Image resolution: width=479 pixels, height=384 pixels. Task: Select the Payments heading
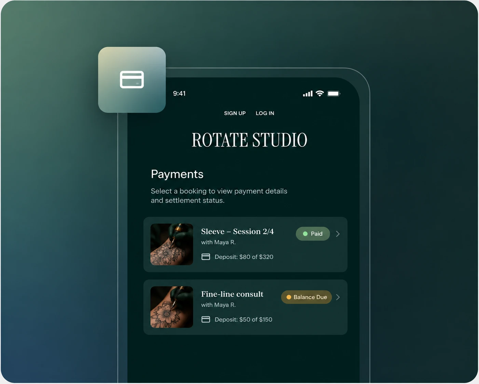click(177, 174)
